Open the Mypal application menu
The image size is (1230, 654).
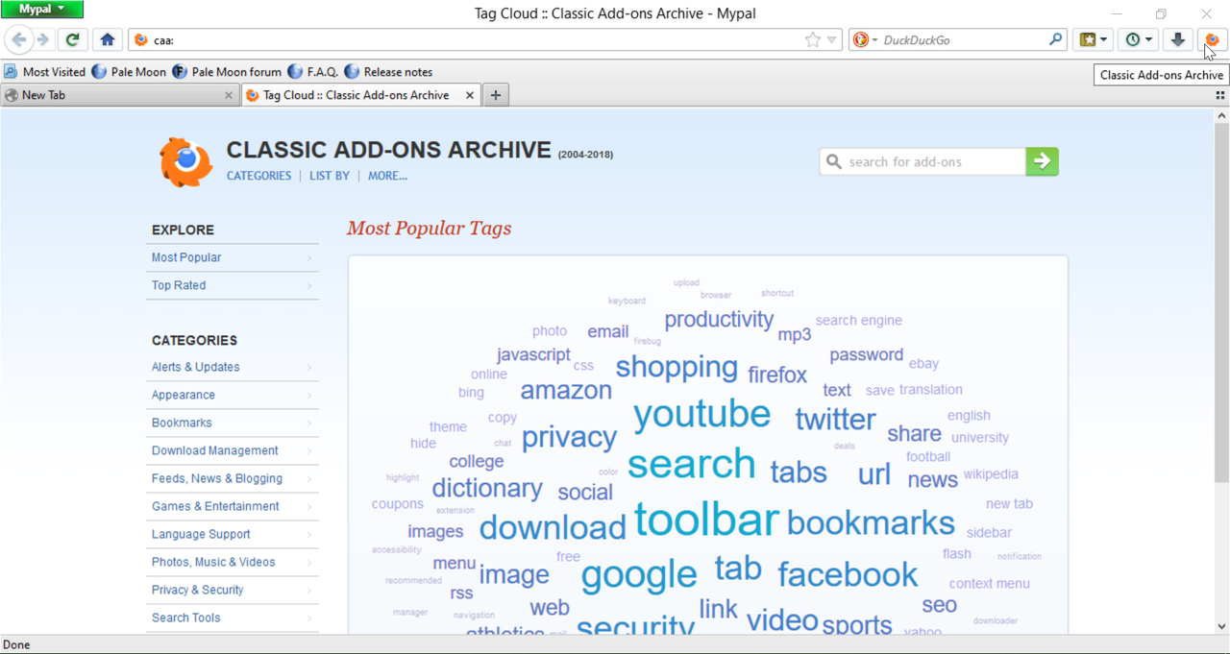pyautogui.click(x=42, y=10)
